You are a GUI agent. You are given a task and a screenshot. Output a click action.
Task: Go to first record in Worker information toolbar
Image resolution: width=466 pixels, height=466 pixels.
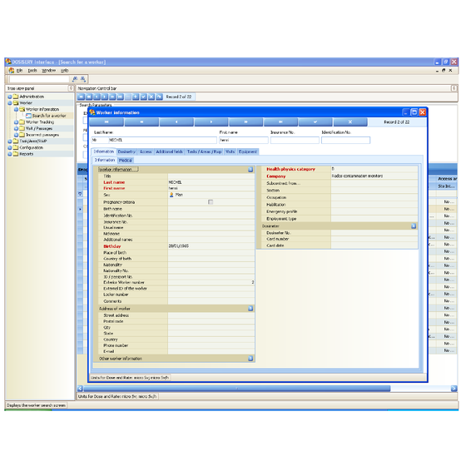(107, 122)
